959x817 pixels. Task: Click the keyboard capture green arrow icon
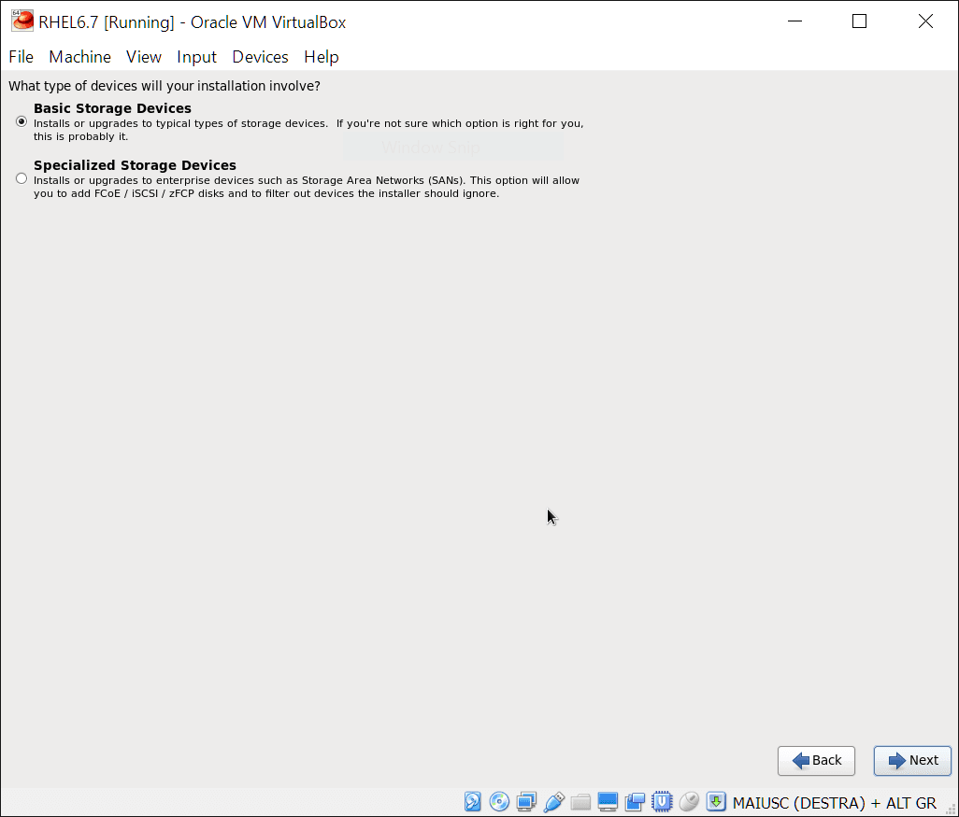coord(716,801)
